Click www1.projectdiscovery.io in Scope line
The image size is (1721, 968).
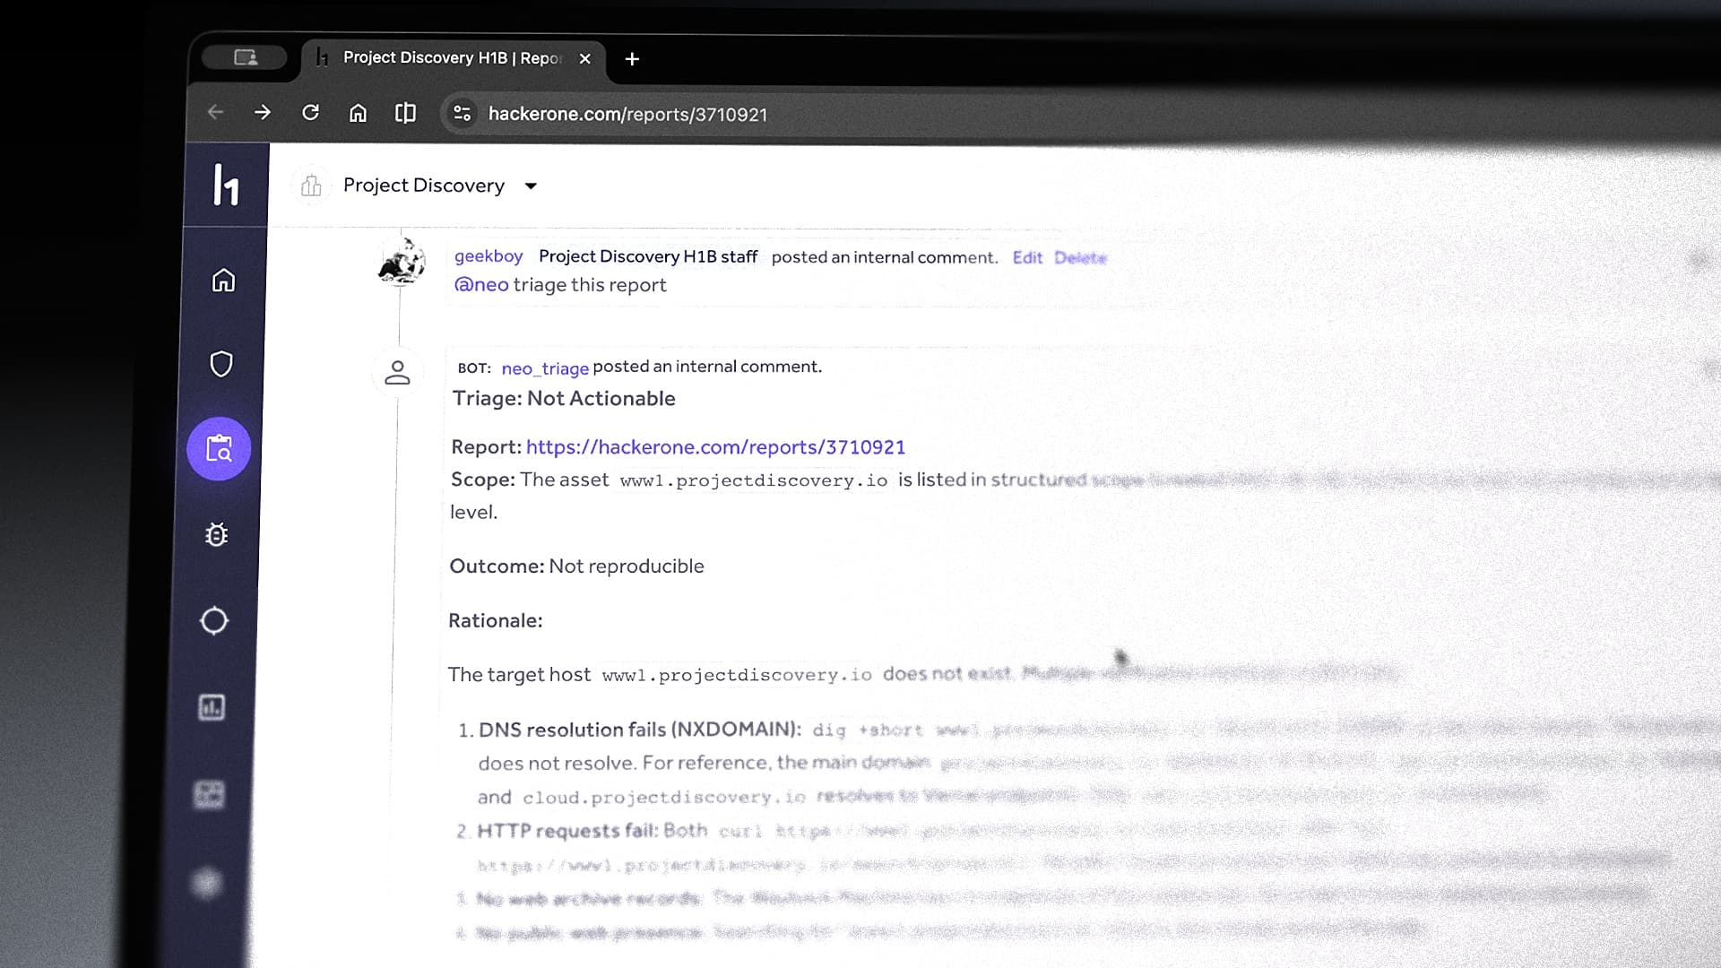(x=754, y=480)
